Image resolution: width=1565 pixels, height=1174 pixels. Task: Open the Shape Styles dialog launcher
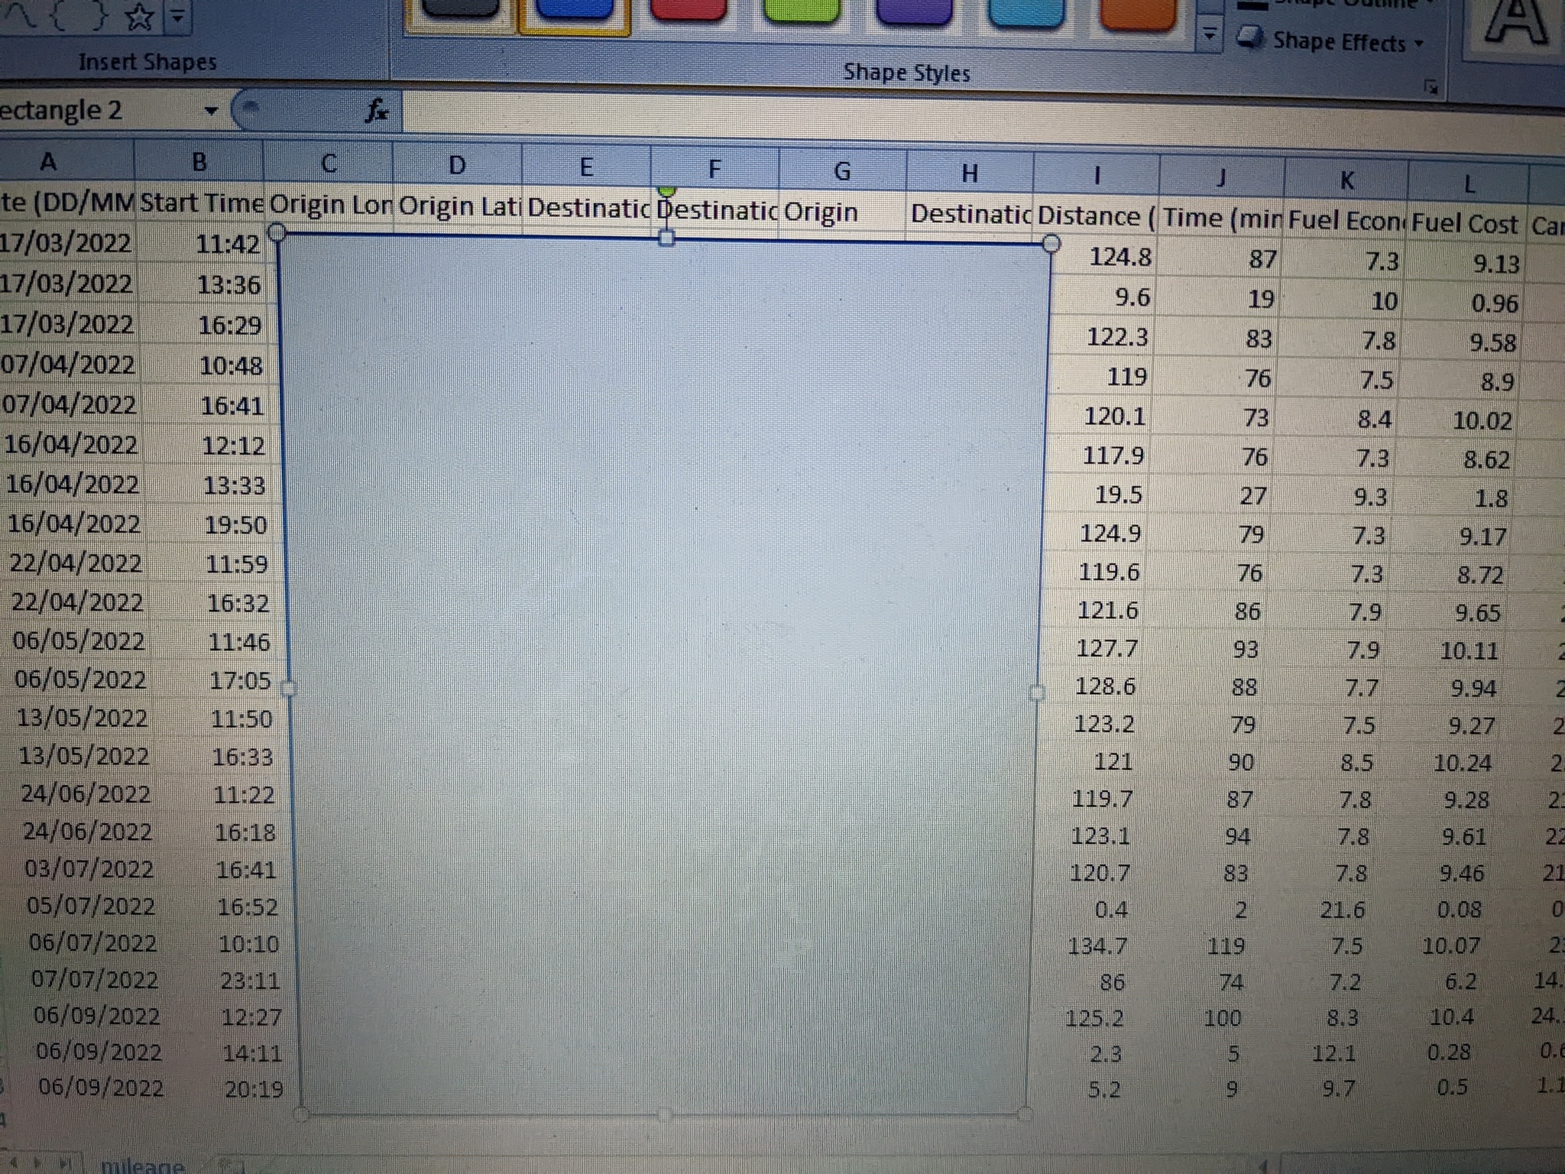pyautogui.click(x=1430, y=86)
